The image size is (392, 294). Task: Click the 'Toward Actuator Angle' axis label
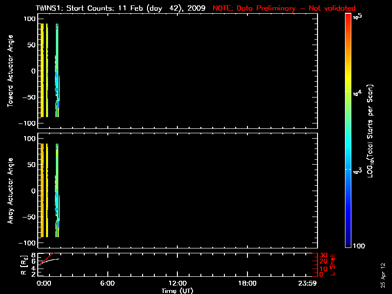tap(10, 71)
